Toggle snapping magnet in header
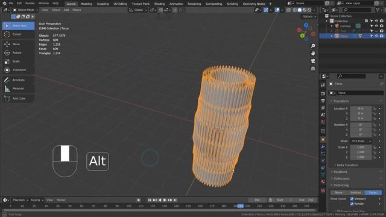The image size is (386, 217). click(161, 10)
